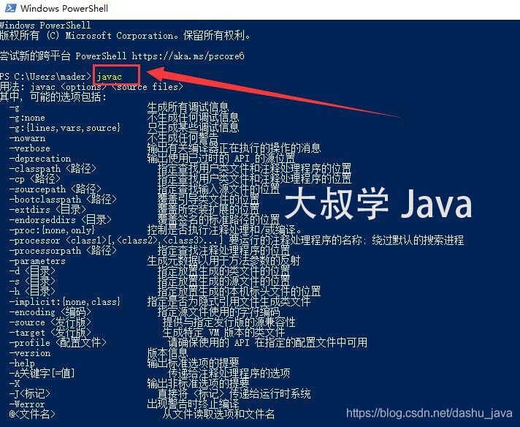The image size is (520, 427).
Task: Click the -endorseddirs <目录> option
Action: coord(61,220)
